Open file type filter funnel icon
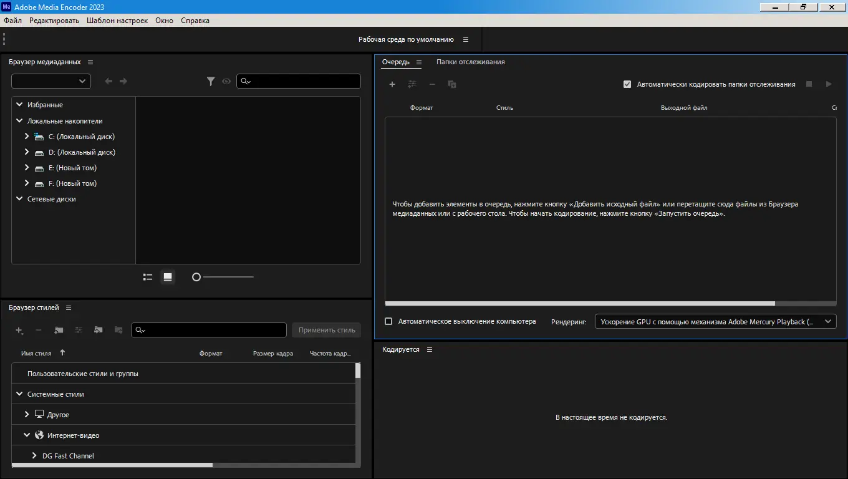 click(x=211, y=81)
